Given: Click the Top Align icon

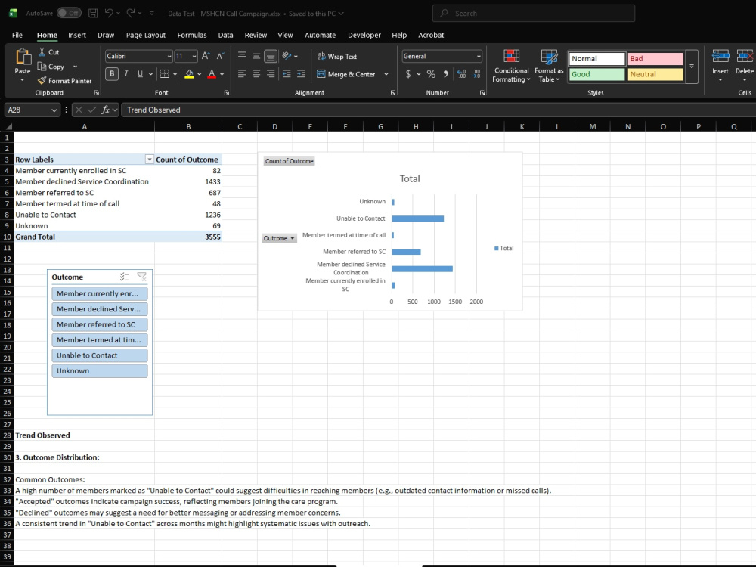Looking at the screenshot, I should pos(242,56).
